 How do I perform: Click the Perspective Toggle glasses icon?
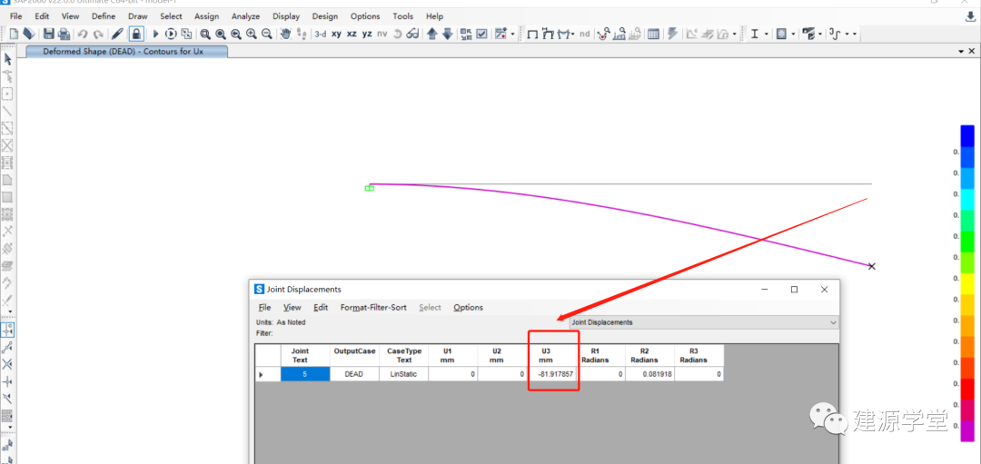[412, 34]
